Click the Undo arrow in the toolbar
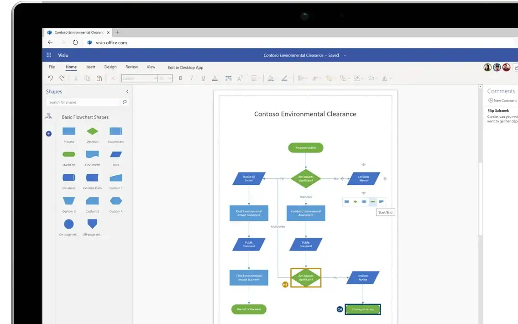This screenshot has height=324, width=518. pyautogui.click(x=50, y=78)
